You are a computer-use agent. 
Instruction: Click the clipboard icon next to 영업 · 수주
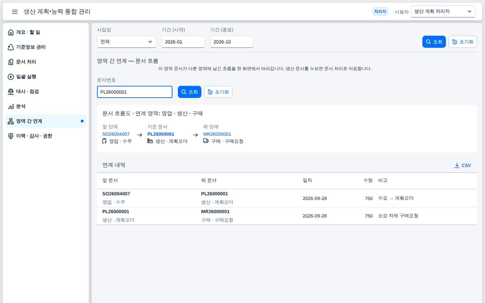(105, 141)
